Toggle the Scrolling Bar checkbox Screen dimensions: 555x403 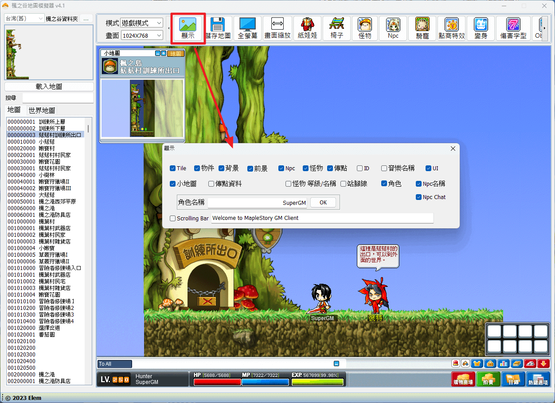[x=173, y=218]
